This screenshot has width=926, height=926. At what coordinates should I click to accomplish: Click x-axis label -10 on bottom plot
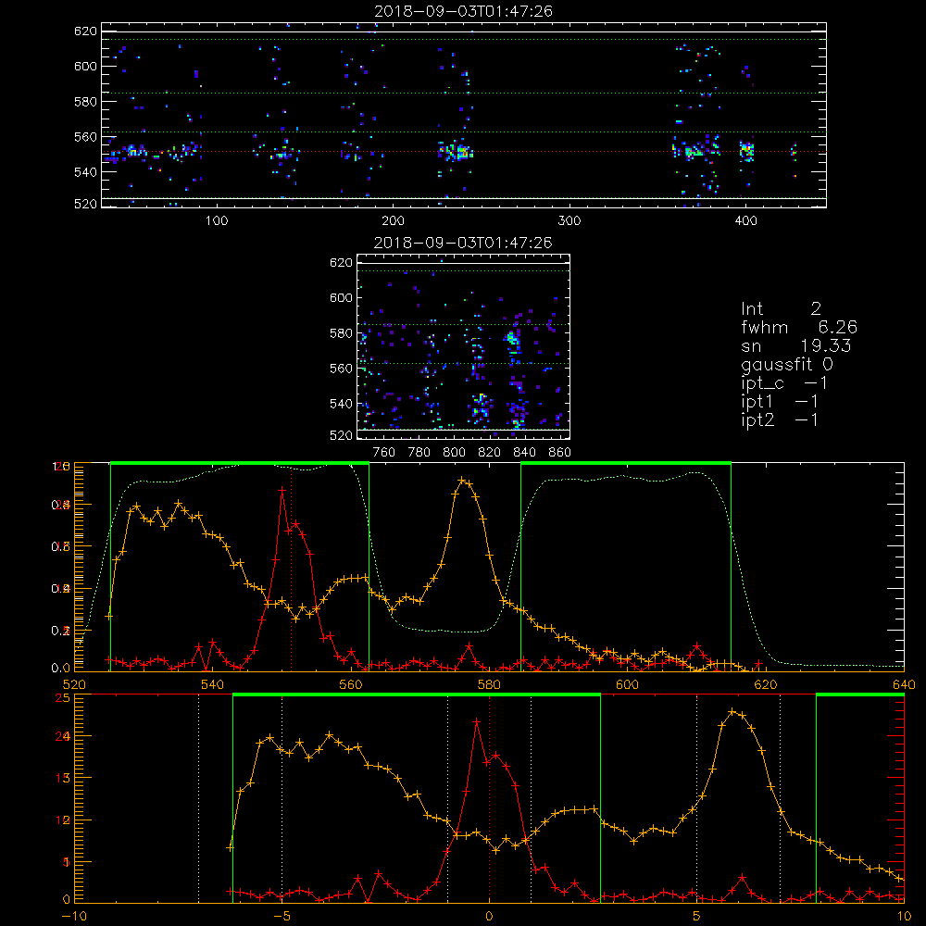coord(74,917)
